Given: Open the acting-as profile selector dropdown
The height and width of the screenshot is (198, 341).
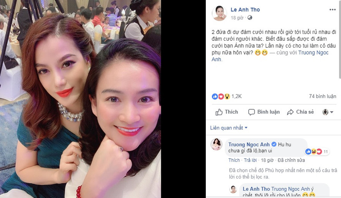Looking at the screenshot, I should point(328,112).
